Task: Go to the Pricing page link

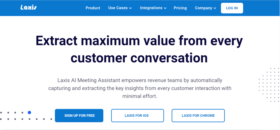Action: [x=180, y=8]
